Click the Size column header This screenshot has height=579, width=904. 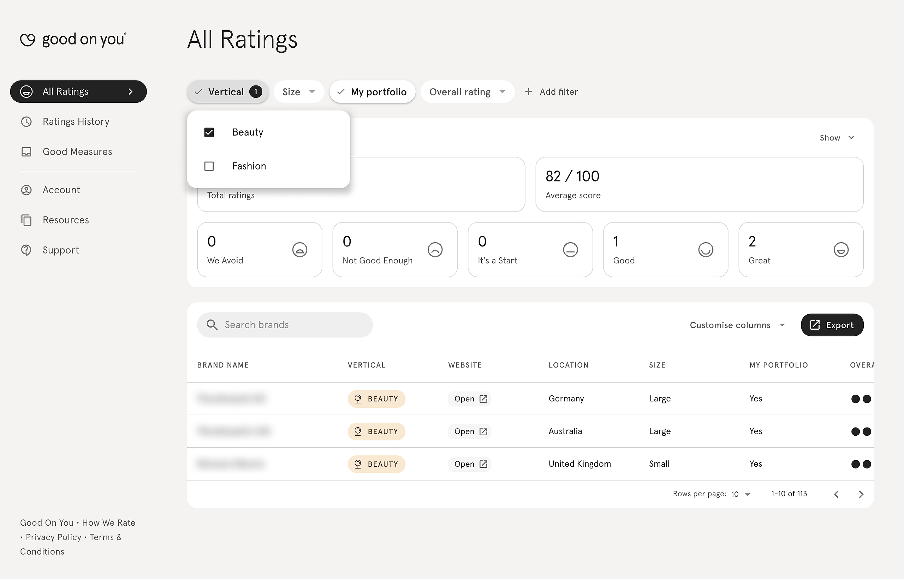click(x=657, y=365)
